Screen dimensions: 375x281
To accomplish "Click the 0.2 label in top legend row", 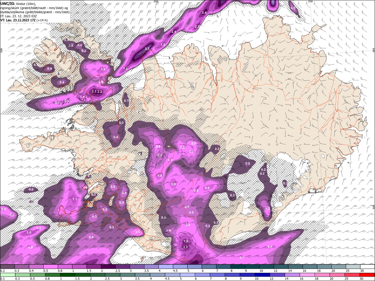I will [2, 271].
